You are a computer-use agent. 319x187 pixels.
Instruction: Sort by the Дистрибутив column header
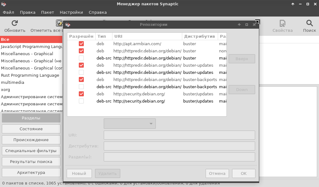point(200,36)
